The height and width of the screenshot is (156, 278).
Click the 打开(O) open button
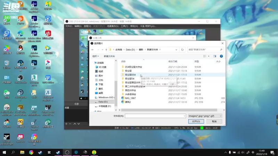pyautogui.click(x=196, y=122)
